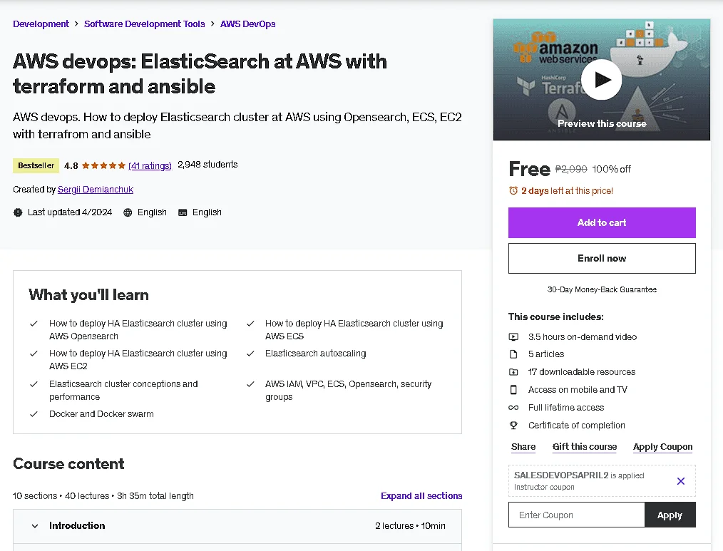Click the checkmark beside Elasticsearch autoscaling
Image resolution: width=723 pixels, height=551 pixels.
pos(250,354)
